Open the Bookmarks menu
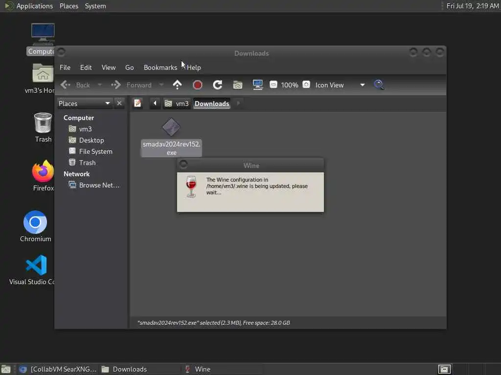This screenshot has height=375, width=501. pos(160,67)
